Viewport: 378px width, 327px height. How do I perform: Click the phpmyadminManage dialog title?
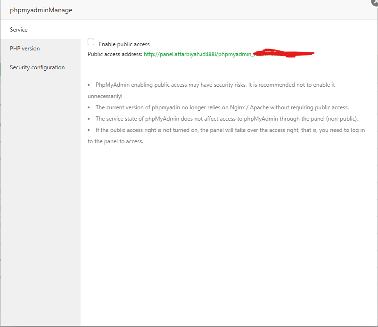tap(41, 10)
